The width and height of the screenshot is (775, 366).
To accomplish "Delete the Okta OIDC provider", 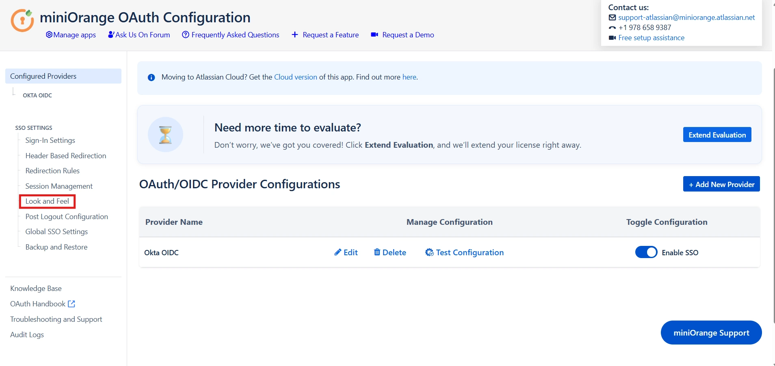I will pyautogui.click(x=390, y=252).
